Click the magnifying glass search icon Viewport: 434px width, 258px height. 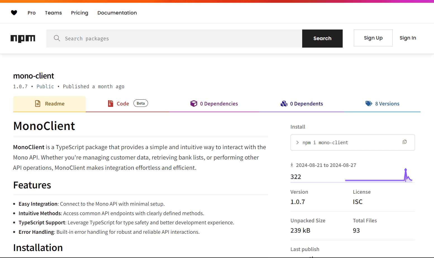point(57,38)
